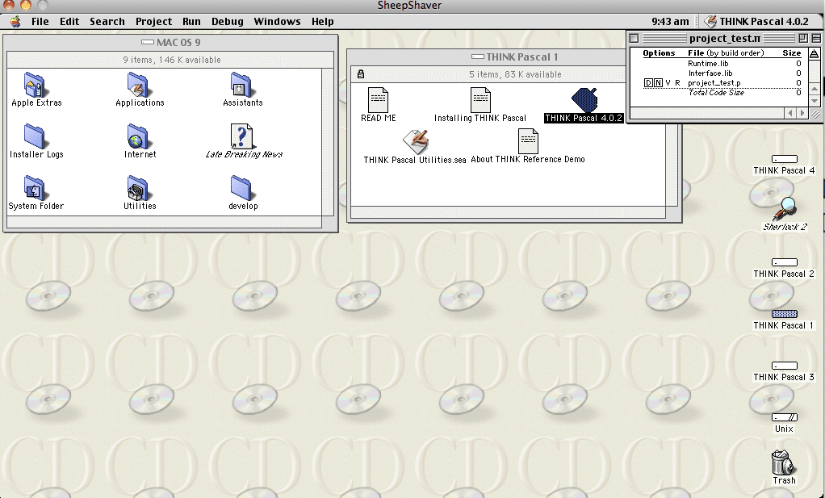Collapse the project_test window with windowshade button

tap(815, 39)
